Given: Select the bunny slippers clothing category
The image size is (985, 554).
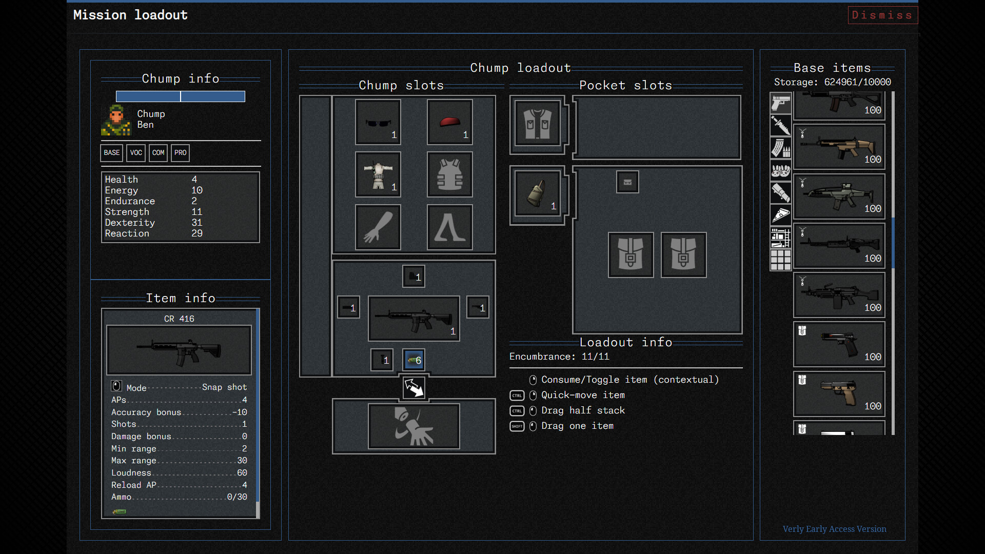Looking at the screenshot, I should (780, 170).
